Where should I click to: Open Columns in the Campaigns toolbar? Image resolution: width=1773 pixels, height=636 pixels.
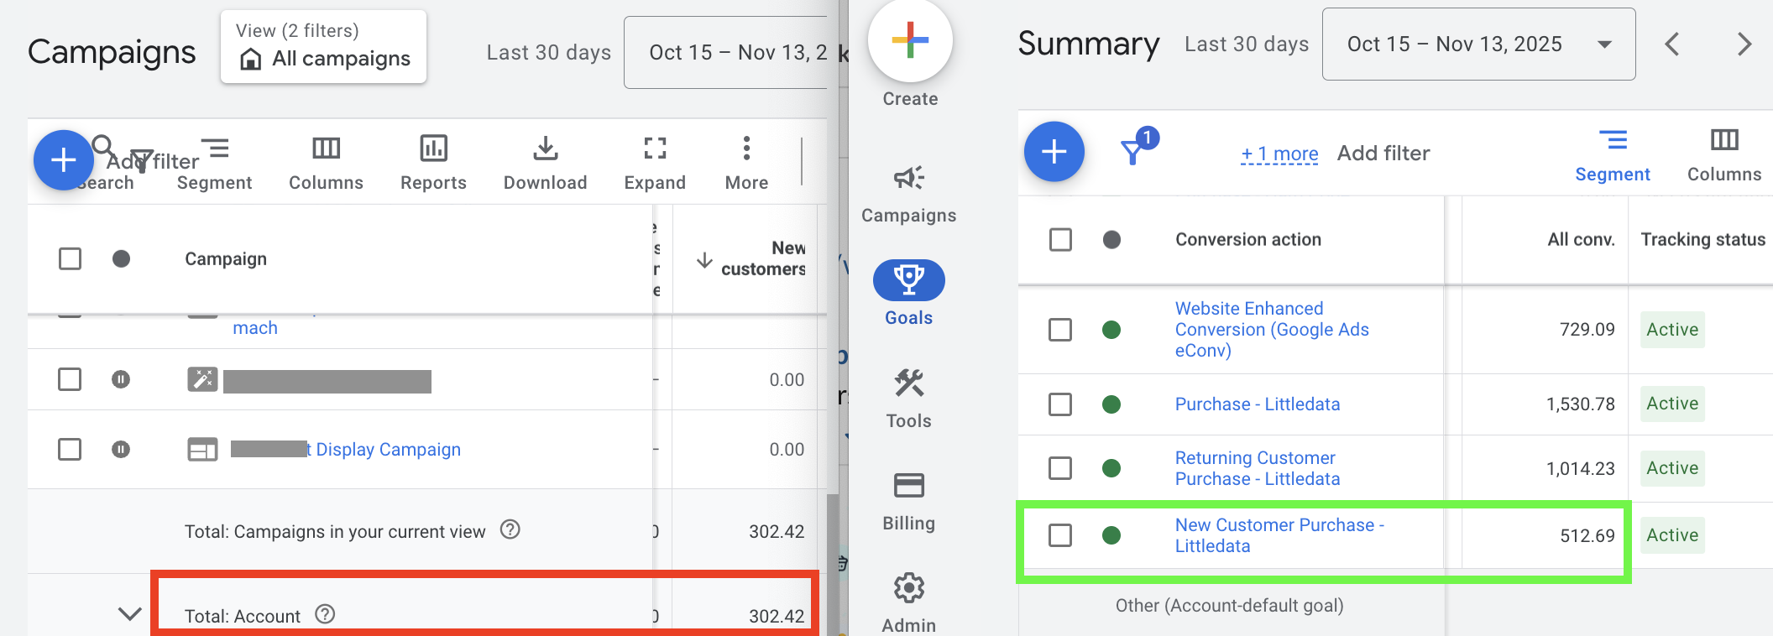click(326, 164)
